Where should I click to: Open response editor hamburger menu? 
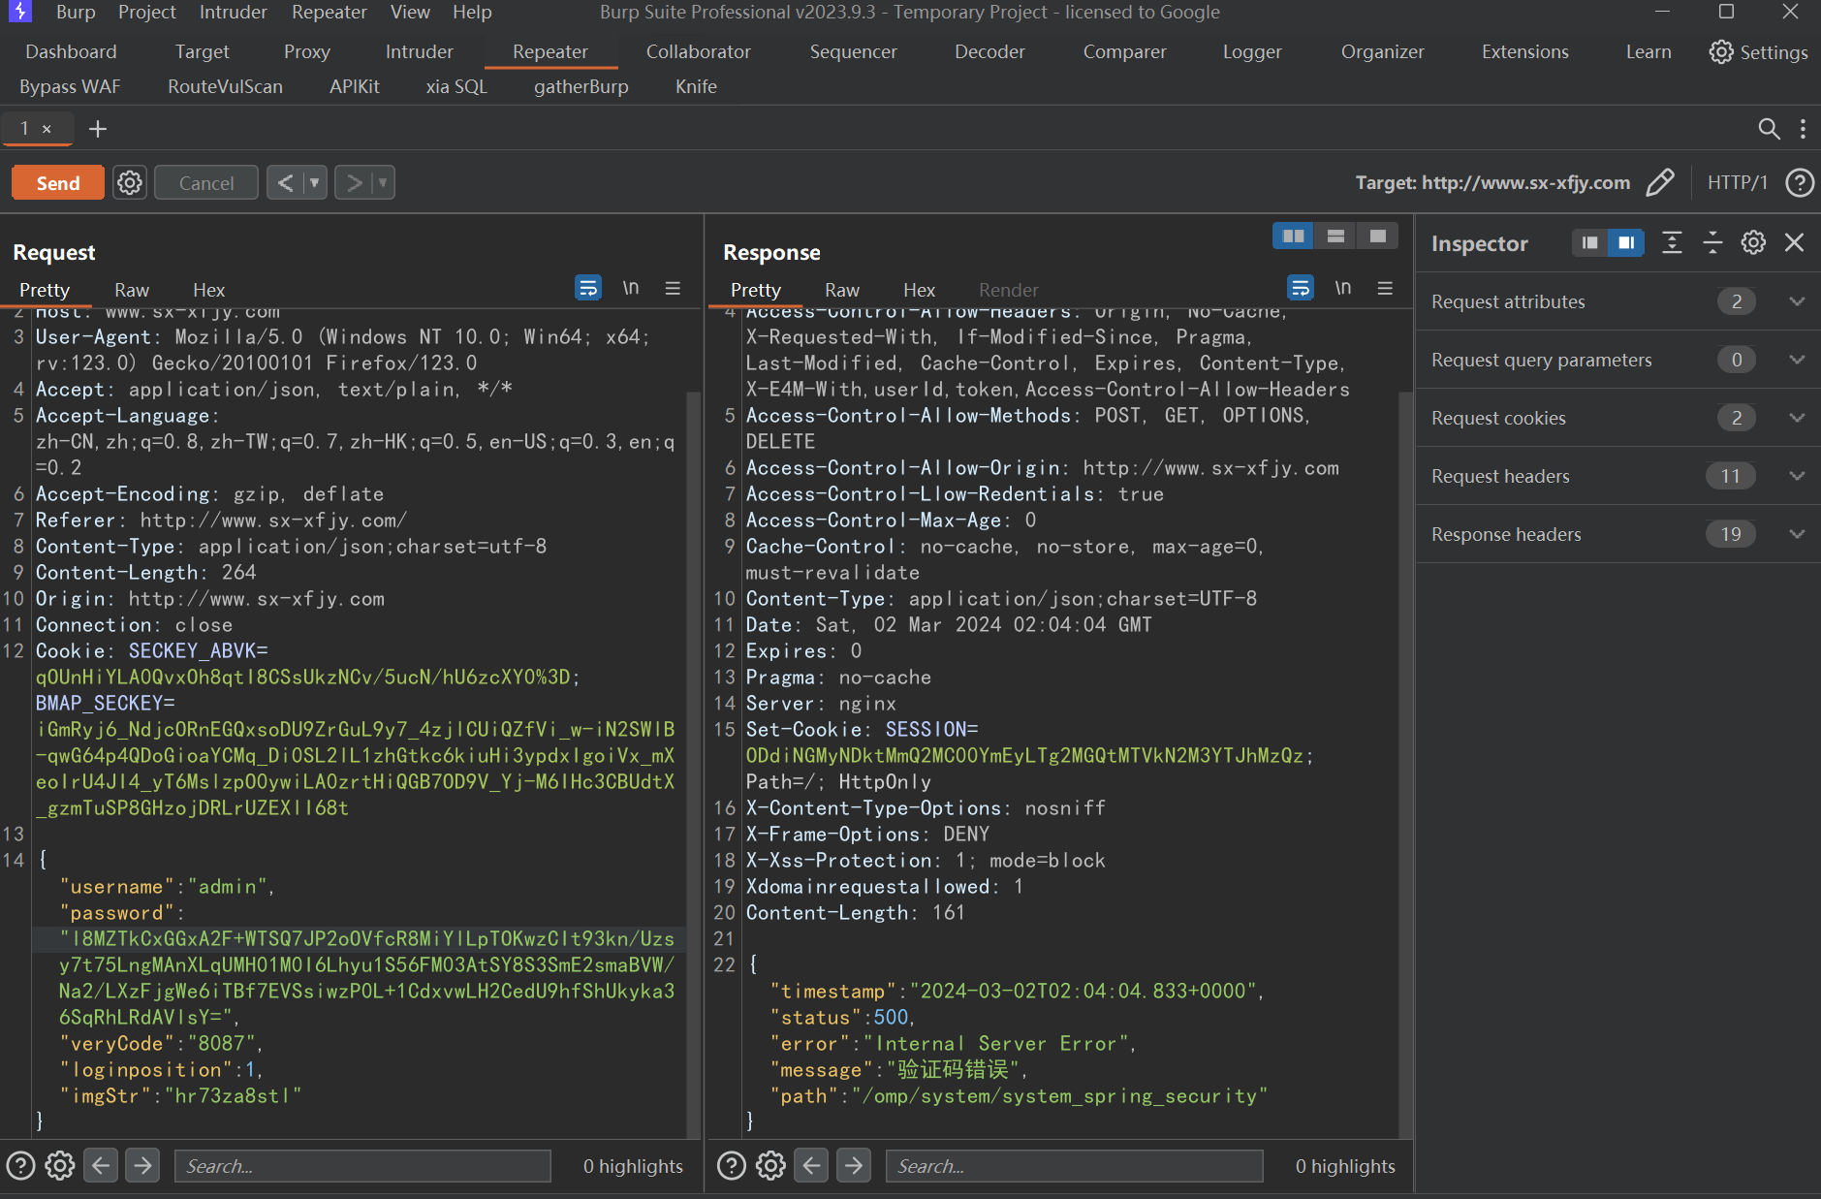pyautogui.click(x=1385, y=288)
